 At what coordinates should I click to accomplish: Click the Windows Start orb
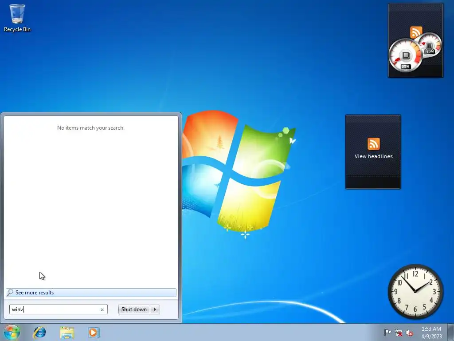coord(12,332)
